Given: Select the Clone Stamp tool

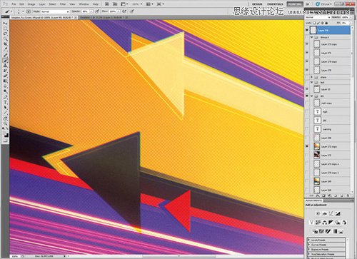Looking at the screenshot, I should (6, 66).
